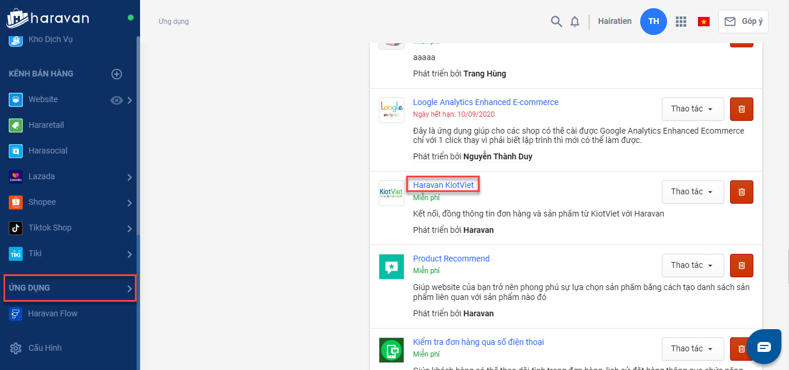Image resolution: width=789 pixels, height=370 pixels.
Task: Click the developer name Trang Hùng
Action: (484, 74)
